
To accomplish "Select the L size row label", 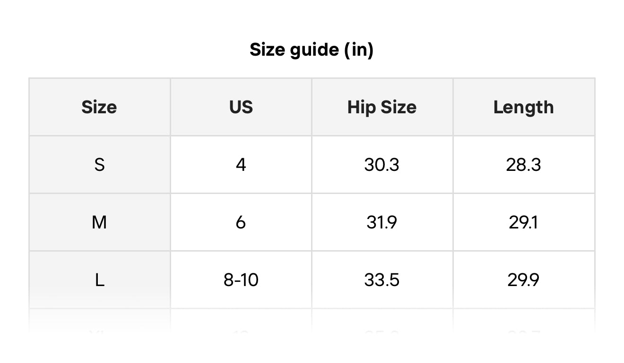I will point(99,280).
